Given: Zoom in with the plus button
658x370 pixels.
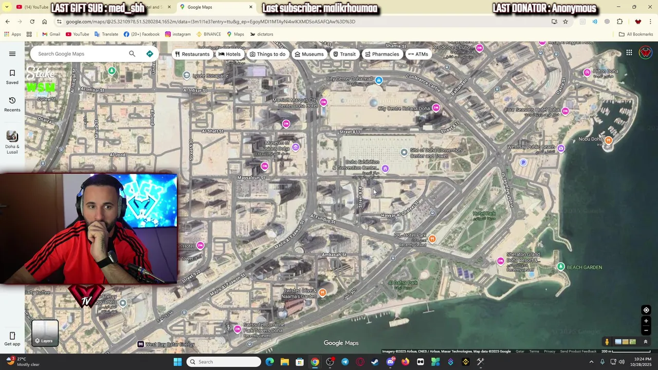Looking at the screenshot, I should pos(646,321).
